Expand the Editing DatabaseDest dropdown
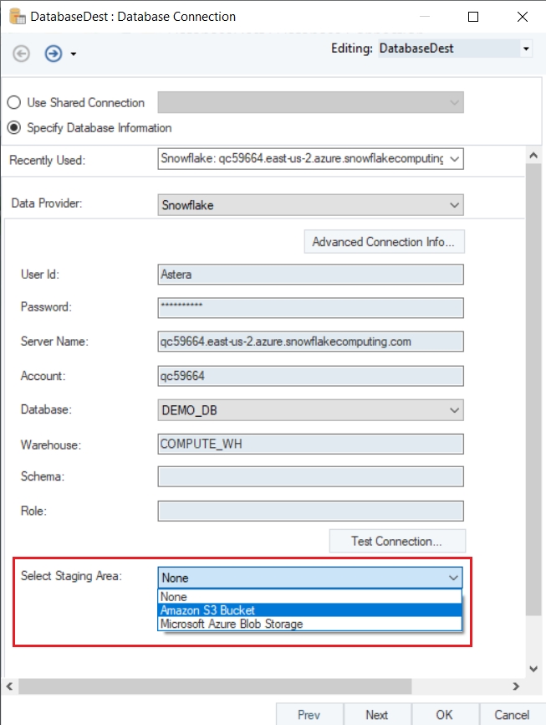 (525, 49)
